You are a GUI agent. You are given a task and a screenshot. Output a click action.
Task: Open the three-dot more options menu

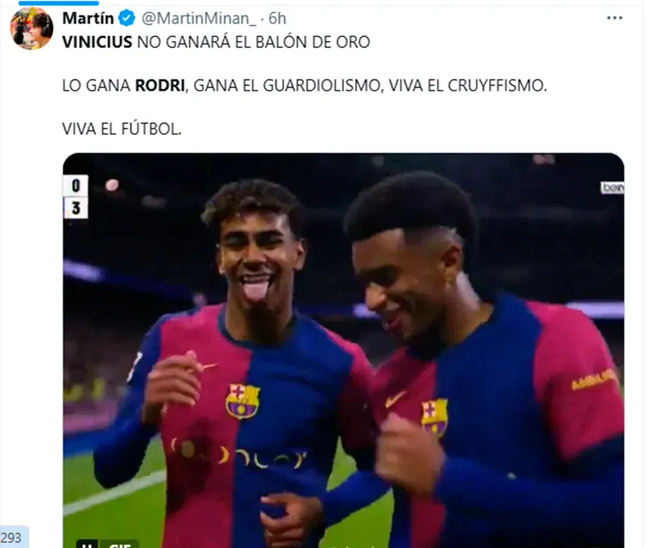coord(615,18)
